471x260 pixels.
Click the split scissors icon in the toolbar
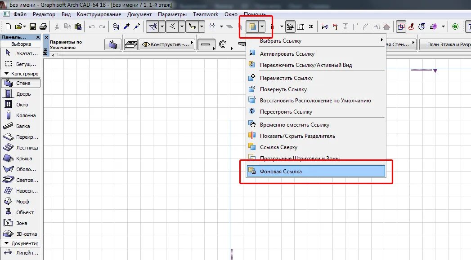coord(325,26)
